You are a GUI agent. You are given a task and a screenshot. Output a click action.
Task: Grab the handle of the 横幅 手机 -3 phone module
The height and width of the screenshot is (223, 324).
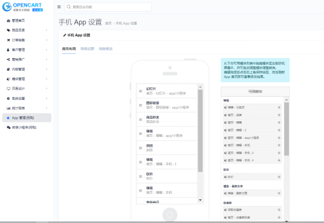[x=140, y=162]
